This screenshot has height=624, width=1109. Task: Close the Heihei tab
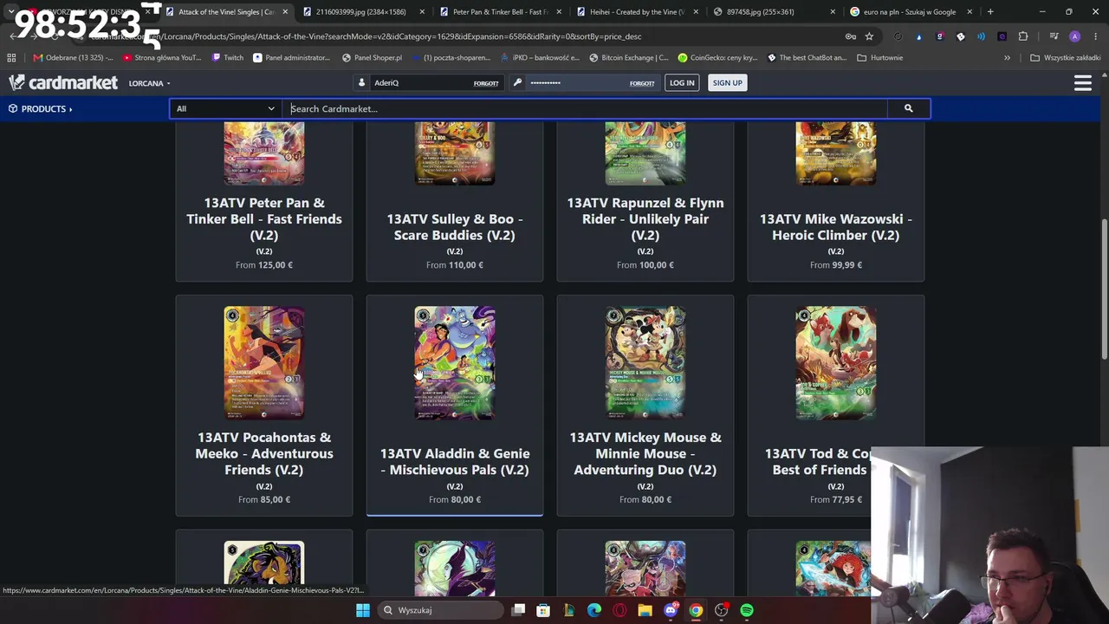[x=695, y=12]
